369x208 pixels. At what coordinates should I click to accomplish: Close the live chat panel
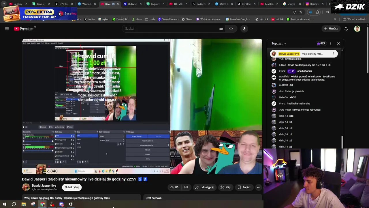point(338,43)
